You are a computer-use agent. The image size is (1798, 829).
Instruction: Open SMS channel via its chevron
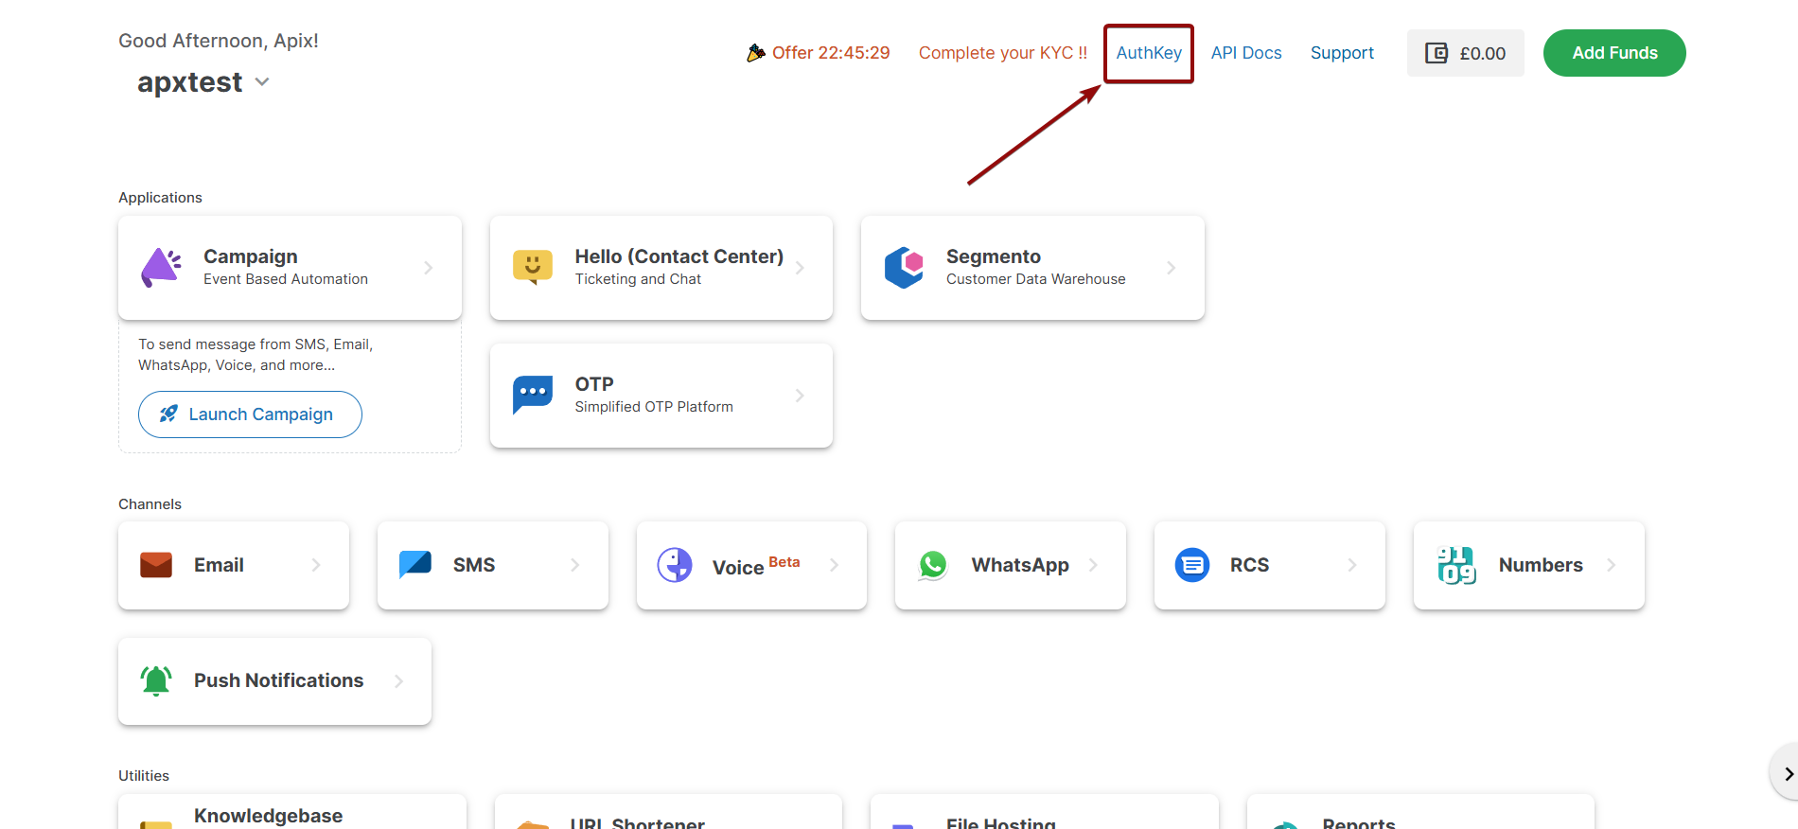[575, 565]
